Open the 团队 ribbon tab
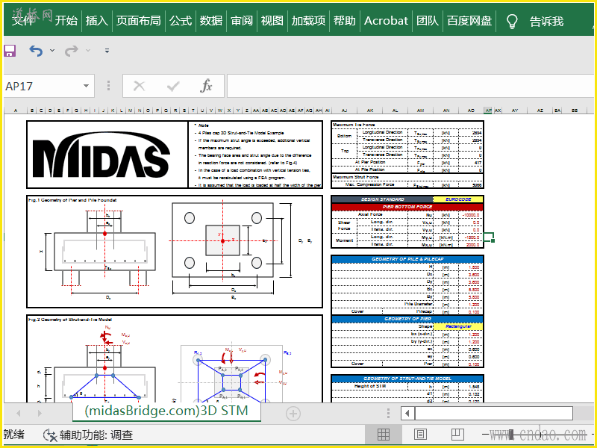 pos(428,21)
